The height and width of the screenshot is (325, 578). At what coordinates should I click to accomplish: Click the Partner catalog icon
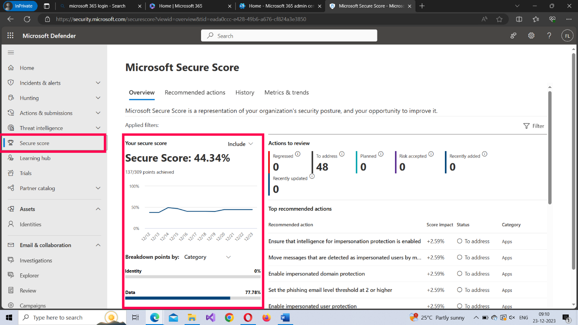(x=11, y=188)
